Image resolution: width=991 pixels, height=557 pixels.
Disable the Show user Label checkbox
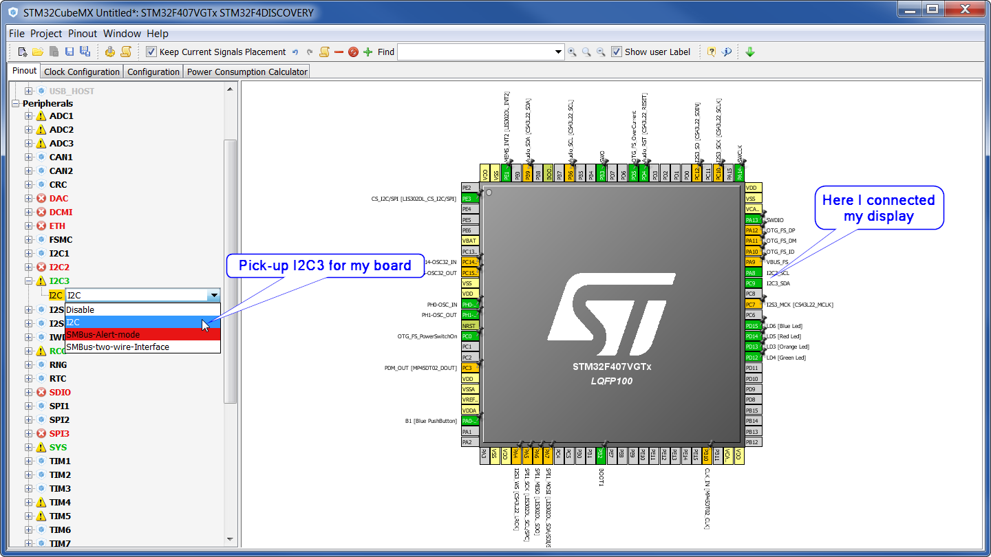point(616,52)
